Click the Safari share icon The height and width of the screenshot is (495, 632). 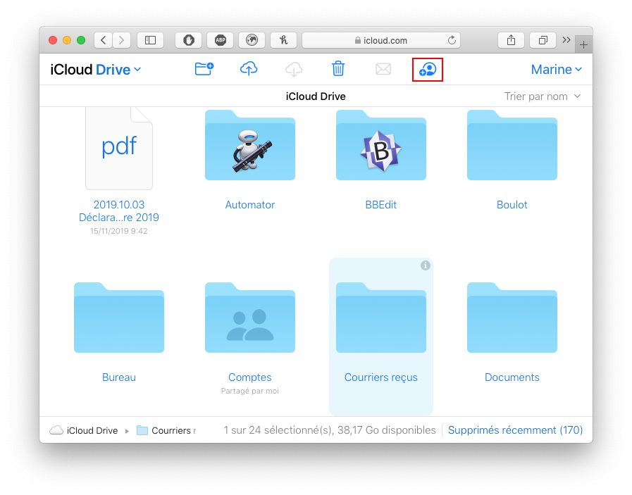510,40
